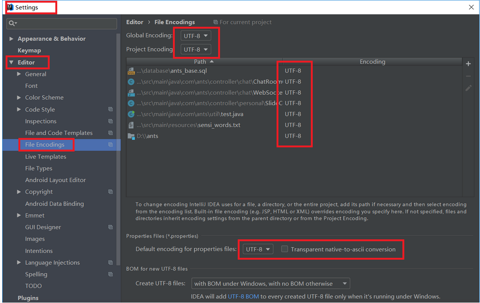Click the edit pencil icon

tap(468, 88)
